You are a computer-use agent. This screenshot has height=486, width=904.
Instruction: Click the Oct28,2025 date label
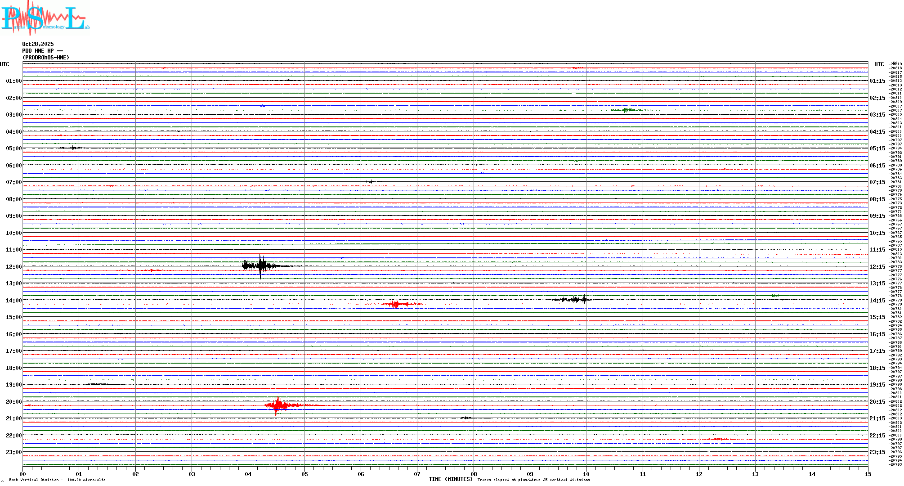click(x=38, y=44)
